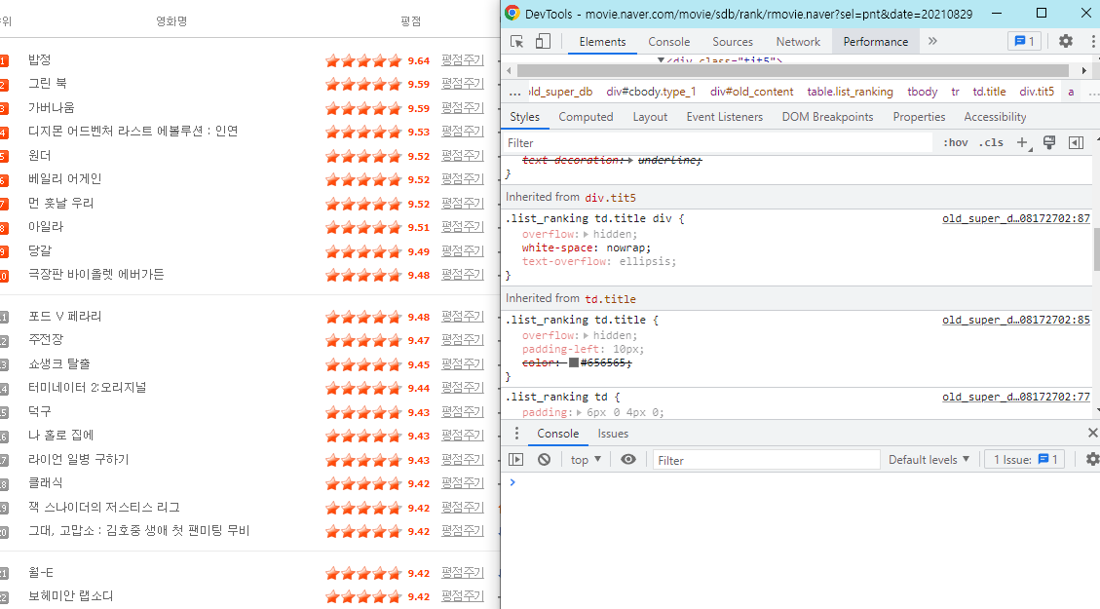Open stylesheet link old_super_d…08172702:87
Image resolution: width=1100 pixels, height=609 pixels.
1016,219
